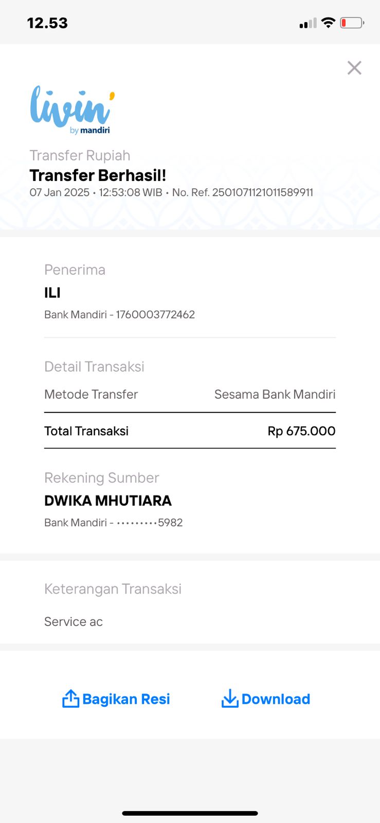The height and width of the screenshot is (823, 380).
Task: Tap the Service ac transaction note
Action: [x=74, y=622]
